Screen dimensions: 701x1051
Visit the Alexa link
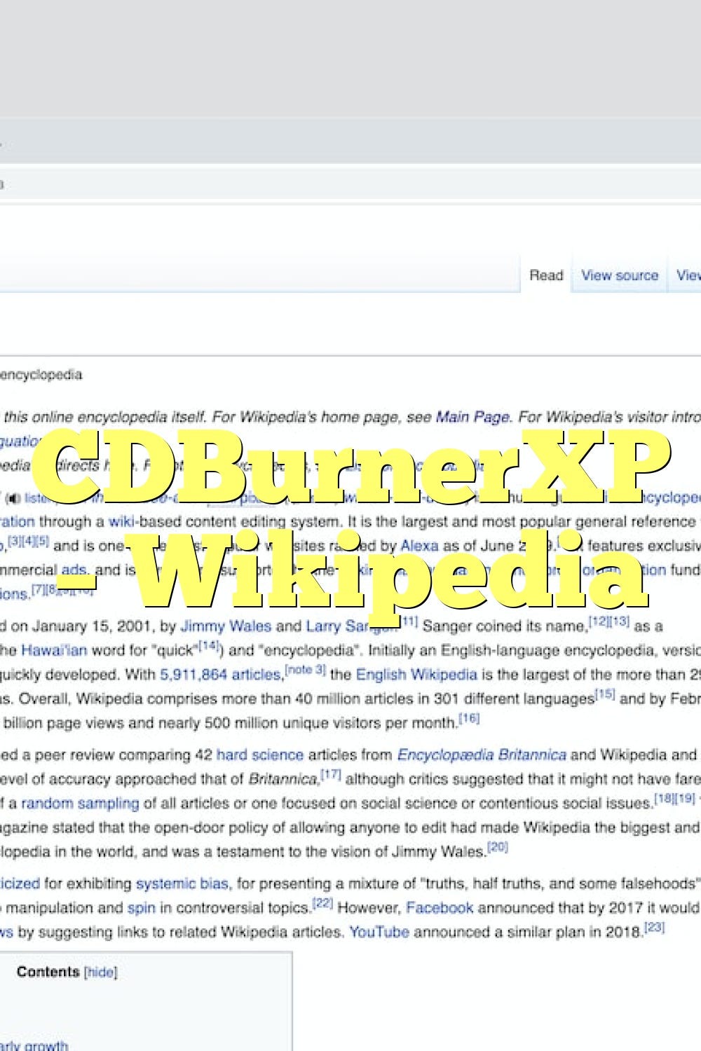(419, 545)
